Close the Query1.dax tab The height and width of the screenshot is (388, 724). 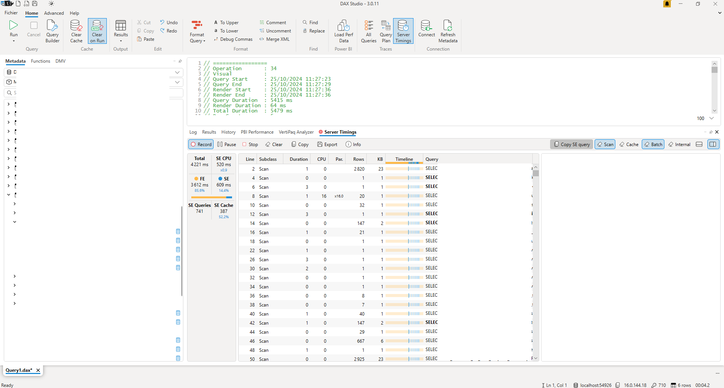pos(38,370)
